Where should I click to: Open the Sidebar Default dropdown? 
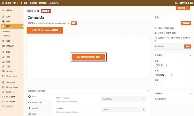[x=124, y=110]
